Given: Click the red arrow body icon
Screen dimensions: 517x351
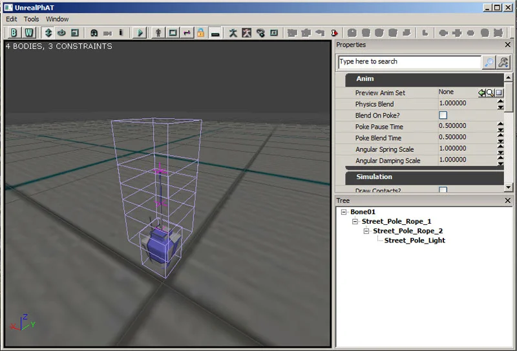Looking at the screenshot, I should coord(334,33).
